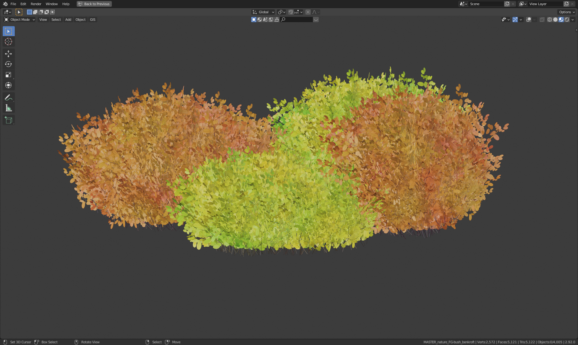Click the Back to Previous button
This screenshot has width=578, height=345.
coord(94,4)
